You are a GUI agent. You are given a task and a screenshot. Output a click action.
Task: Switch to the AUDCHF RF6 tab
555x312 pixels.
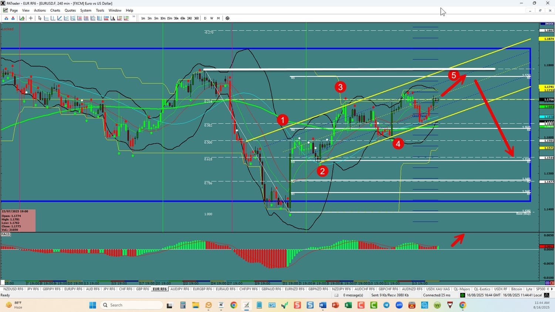pos(364,289)
